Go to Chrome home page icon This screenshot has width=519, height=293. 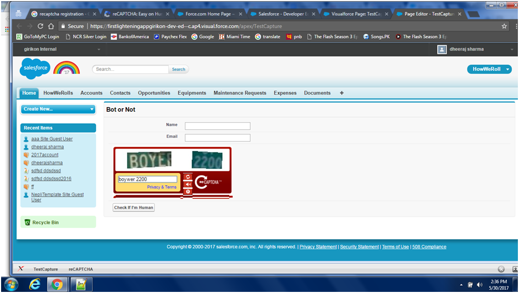51,26
